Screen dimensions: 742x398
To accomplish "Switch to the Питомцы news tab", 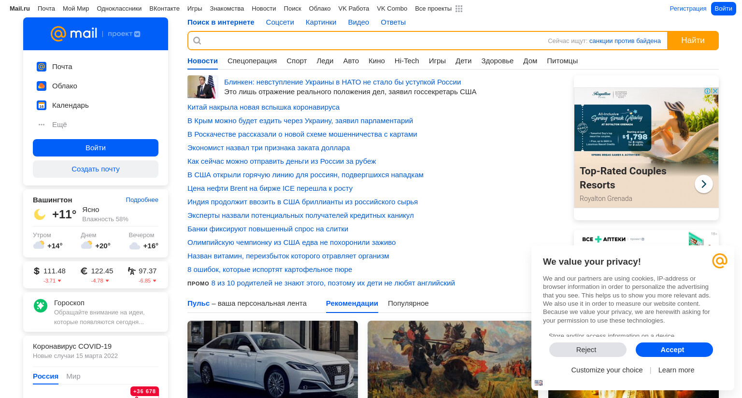I will (x=562, y=61).
